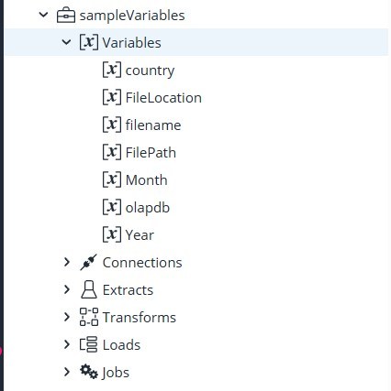Select the FileLocation variable
Screen dimensions: 391x391
(163, 98)
